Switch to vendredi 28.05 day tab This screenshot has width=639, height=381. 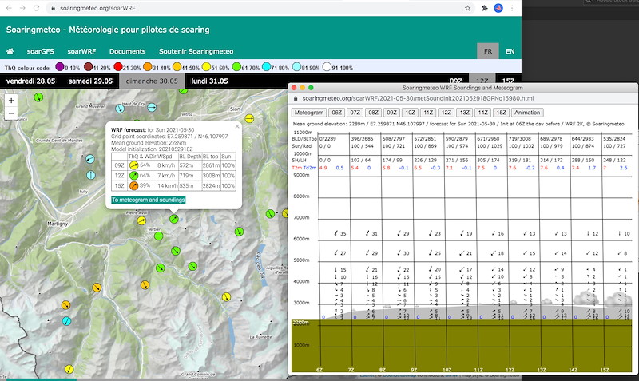[x=30, y=81]
